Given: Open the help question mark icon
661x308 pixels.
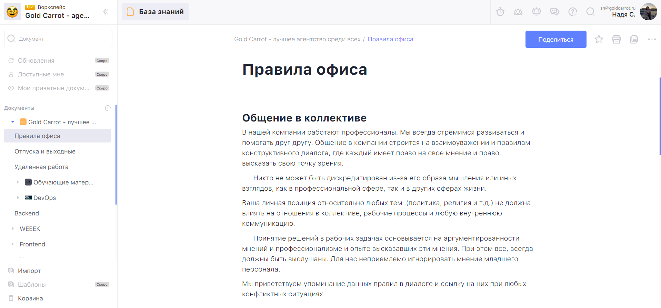Looking at the screenshot, I should (x=572, y=12).
